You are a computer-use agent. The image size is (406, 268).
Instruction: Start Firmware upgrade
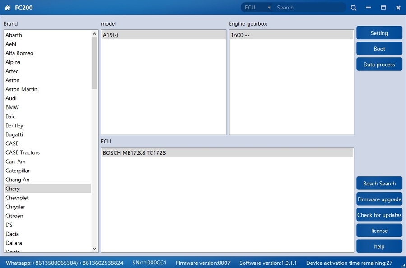(379, 199)
